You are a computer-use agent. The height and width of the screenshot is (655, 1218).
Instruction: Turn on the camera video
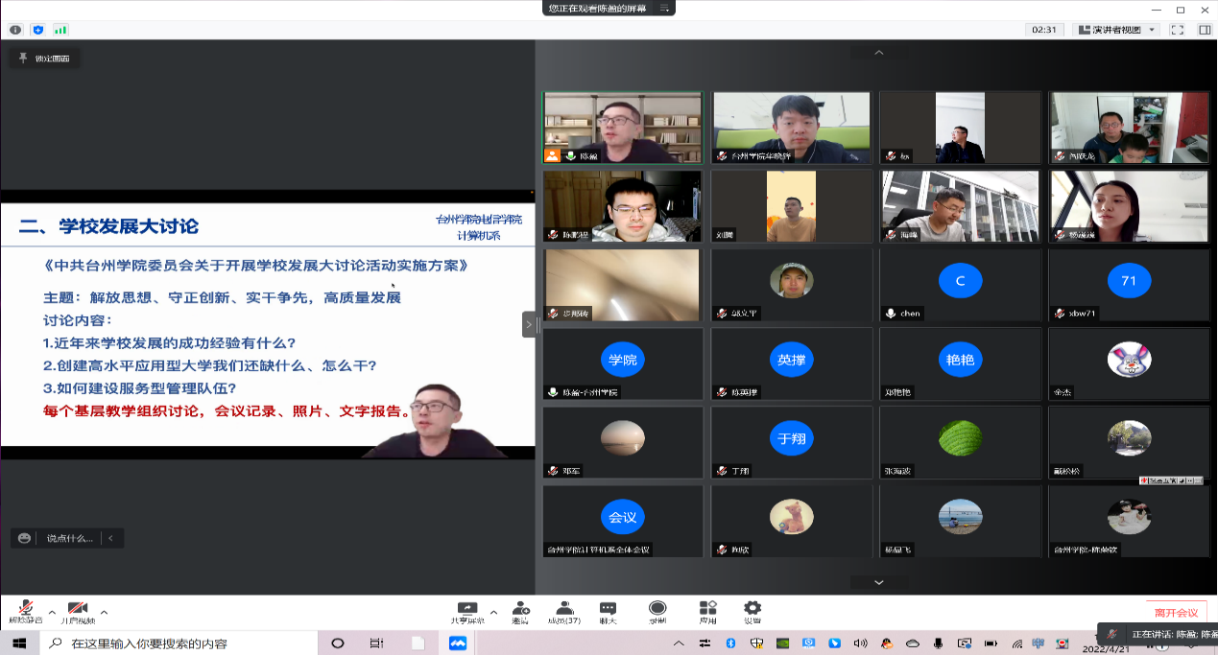pyautogui.click(x=77, y=610)
